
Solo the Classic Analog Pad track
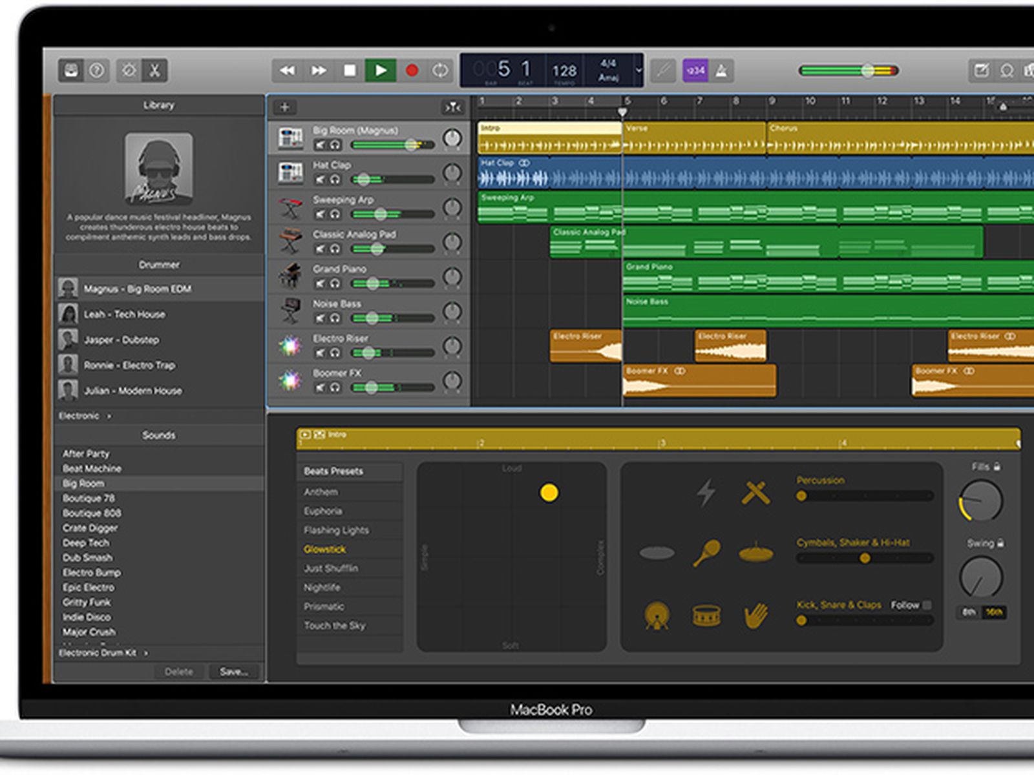coord(335,249)
